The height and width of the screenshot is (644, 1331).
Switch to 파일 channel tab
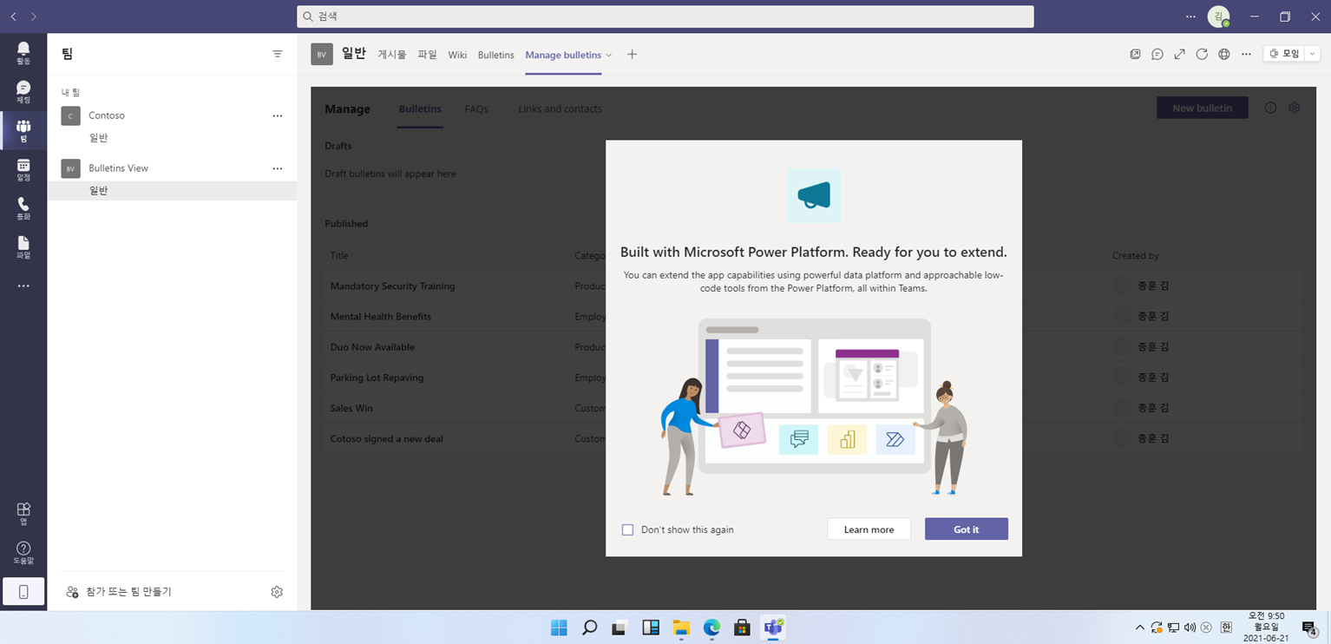click(x=427, y=55)
